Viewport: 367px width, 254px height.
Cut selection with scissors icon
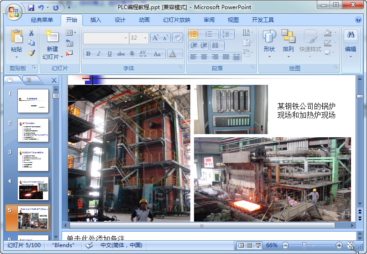point(31,33)
